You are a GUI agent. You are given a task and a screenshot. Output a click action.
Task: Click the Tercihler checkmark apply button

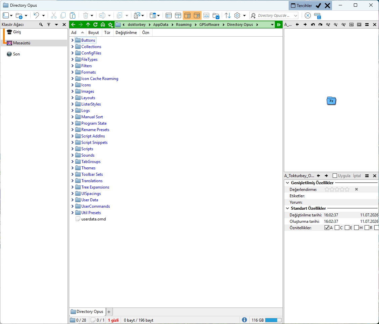[318, 6]
